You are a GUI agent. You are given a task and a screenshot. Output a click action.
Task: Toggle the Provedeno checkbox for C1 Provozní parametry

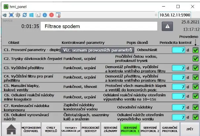tap(195, 50)
